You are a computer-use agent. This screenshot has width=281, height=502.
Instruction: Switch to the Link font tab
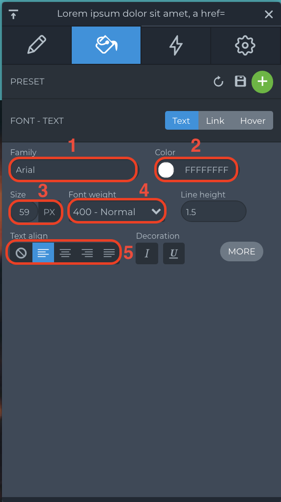pyautogui.click(x=215, y=121)
